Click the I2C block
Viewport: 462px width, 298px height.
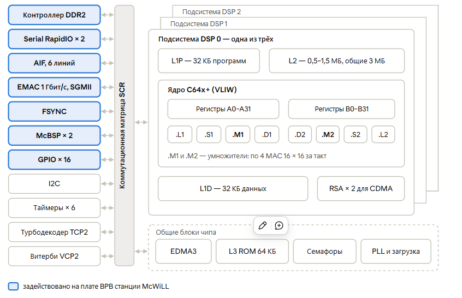(54, 184)
